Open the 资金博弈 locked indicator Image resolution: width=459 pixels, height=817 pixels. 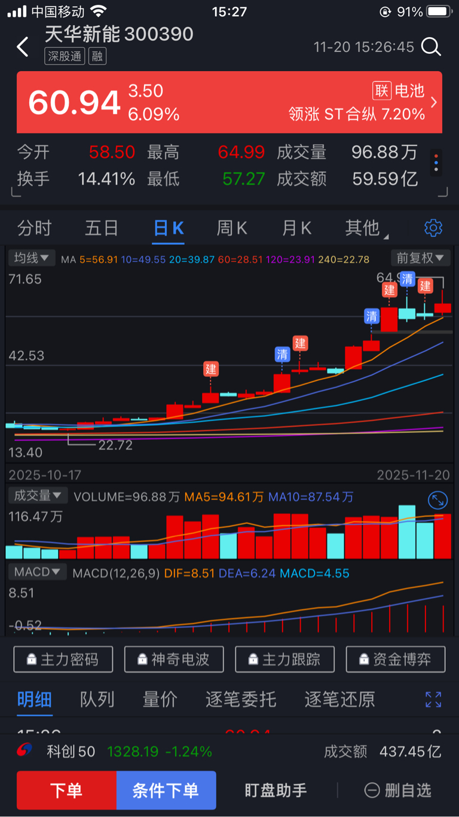click(x=396, y=659)
